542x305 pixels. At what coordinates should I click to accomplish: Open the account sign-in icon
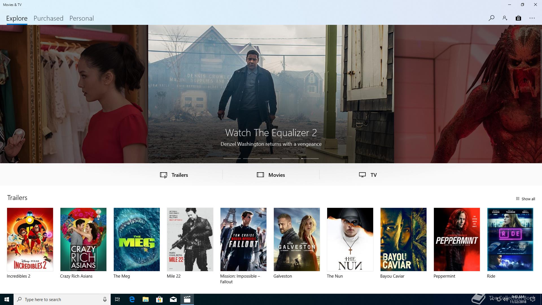(505, 18)
